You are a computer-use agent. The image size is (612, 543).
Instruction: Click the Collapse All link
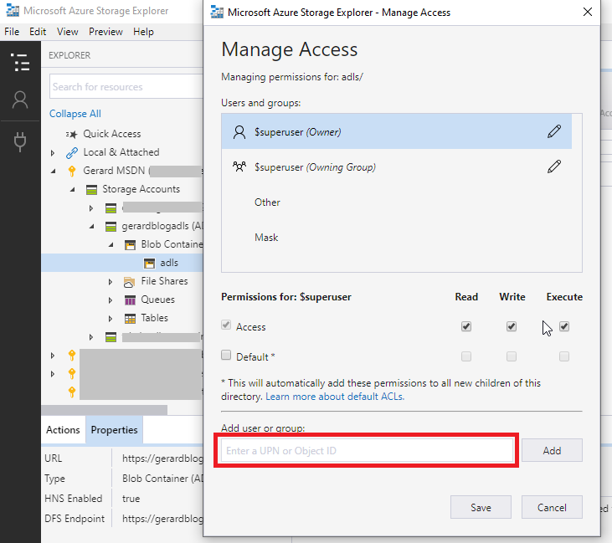tap(75, 114)
